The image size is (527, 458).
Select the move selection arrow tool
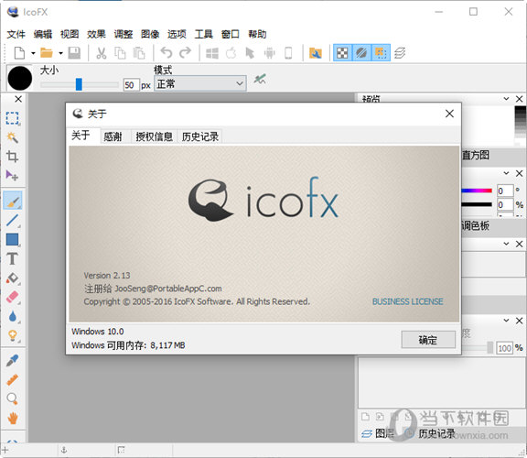(x=13, y=175)
